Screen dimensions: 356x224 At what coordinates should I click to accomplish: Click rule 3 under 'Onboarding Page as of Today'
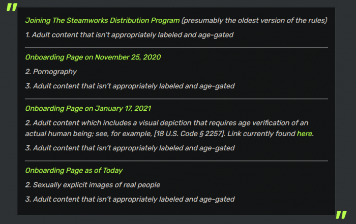[x=130, y=199]
